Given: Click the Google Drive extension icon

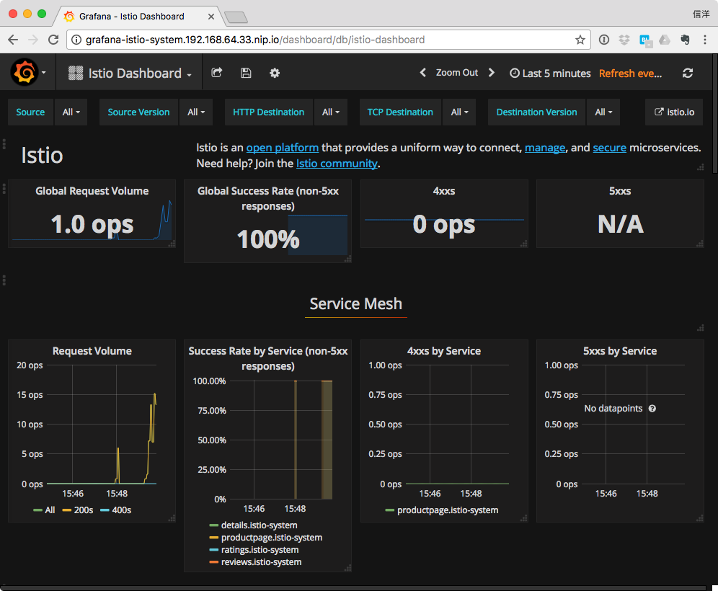Looking at the screenshot, I should point(665,40).
